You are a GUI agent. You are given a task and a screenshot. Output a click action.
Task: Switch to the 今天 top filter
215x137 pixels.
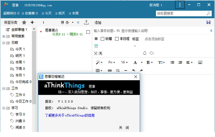(47, 13)
